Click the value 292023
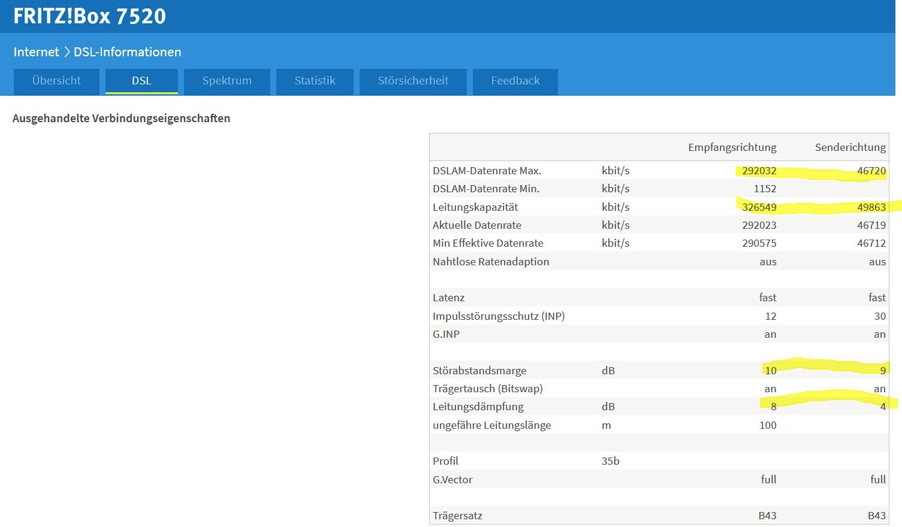The height and width of the screenshot is (527, 902). coord(759,225)
